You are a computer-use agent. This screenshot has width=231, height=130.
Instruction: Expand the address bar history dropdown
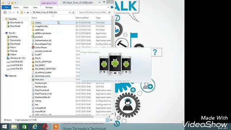70,12
